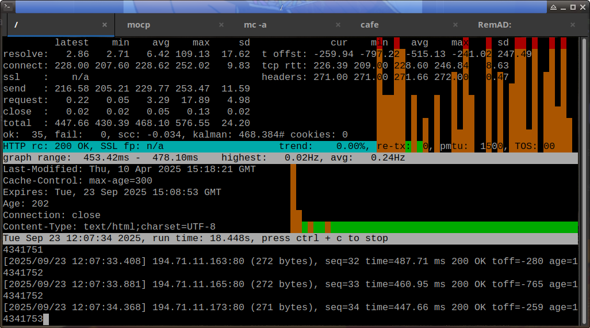Close the "/" tab
This screenshot has width=590, height=328.
(x=105, y=25)
